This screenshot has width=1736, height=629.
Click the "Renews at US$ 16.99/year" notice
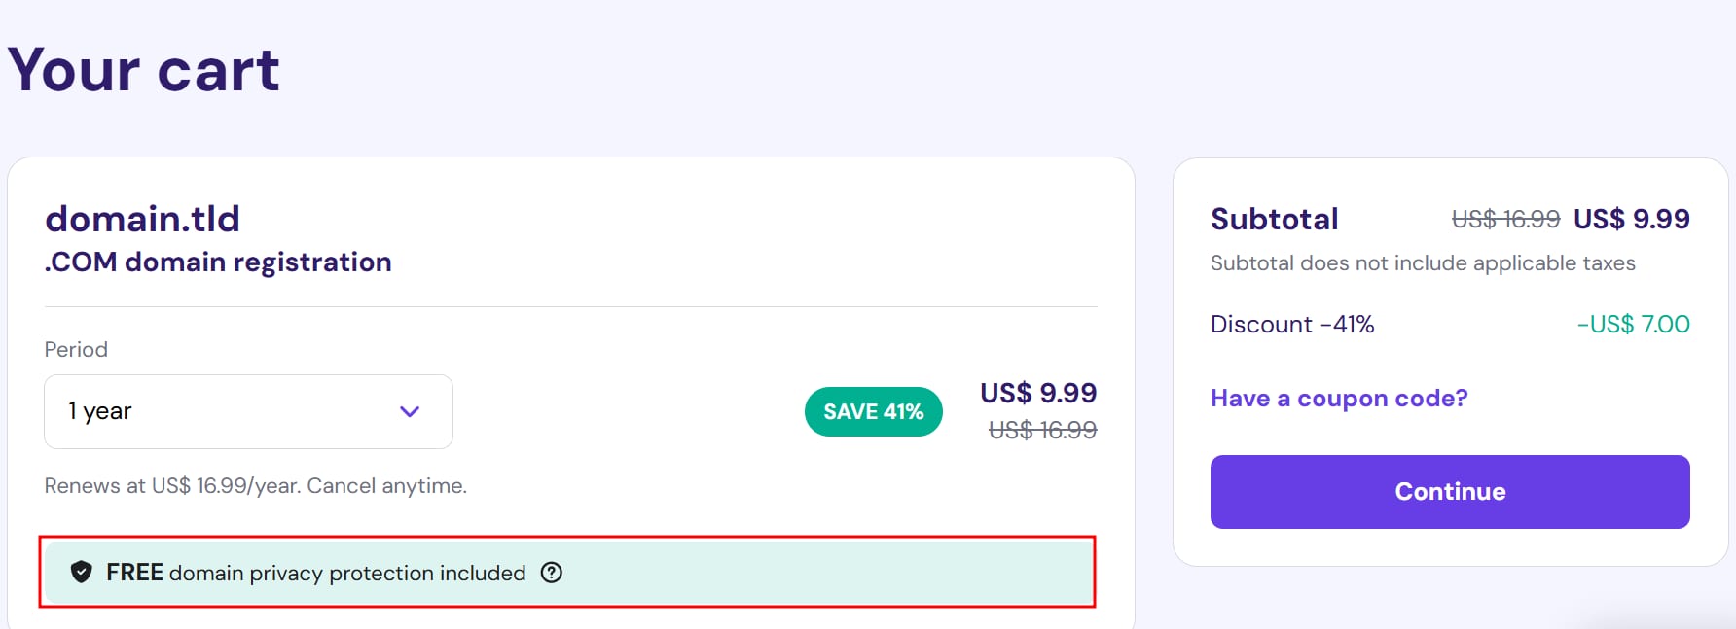coord(255,486)
